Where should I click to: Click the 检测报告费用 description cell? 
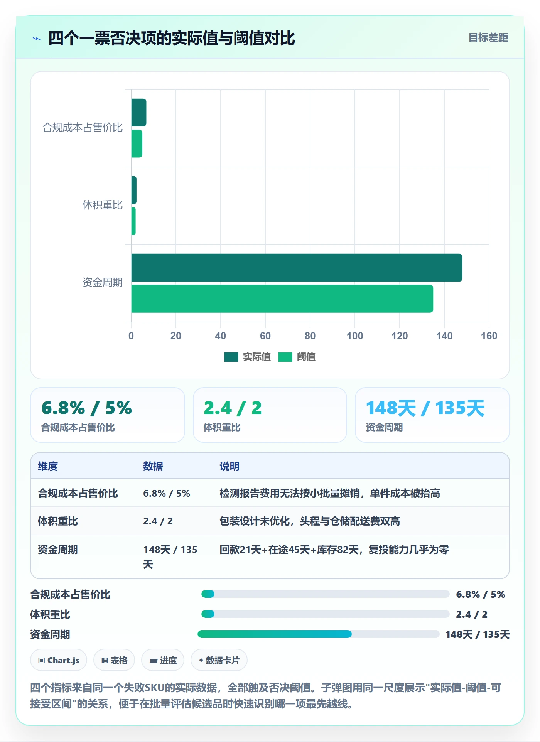[x=330, y=493]
